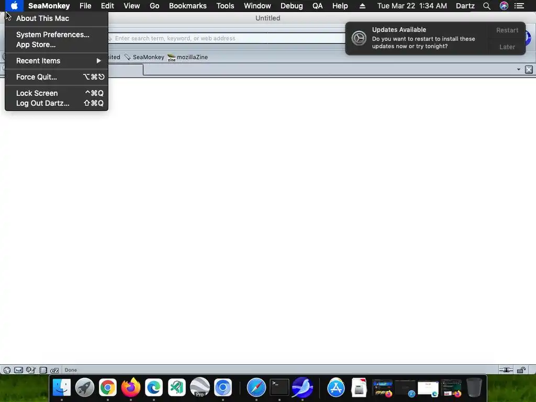The image size is (536, 402).
Task: Launch Microsoft Edge from the Dock
Action: pyautogui.click(x=154, y=388)
